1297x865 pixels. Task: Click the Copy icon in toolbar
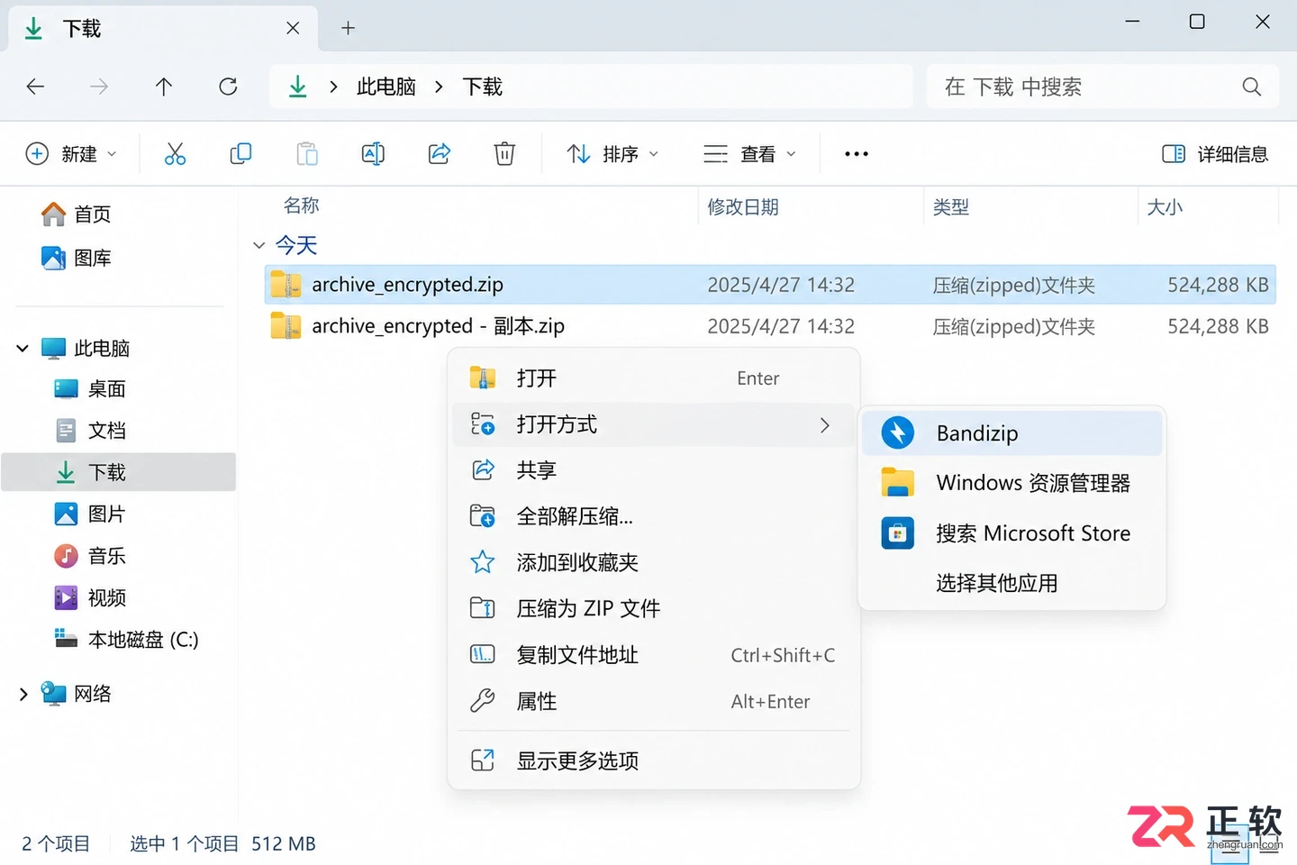coord(240,154)
